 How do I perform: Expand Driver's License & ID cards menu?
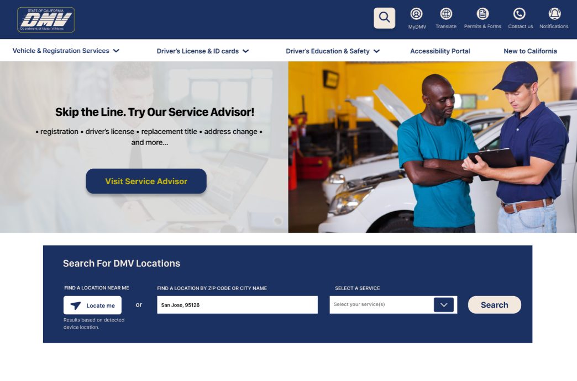point(203,51)
